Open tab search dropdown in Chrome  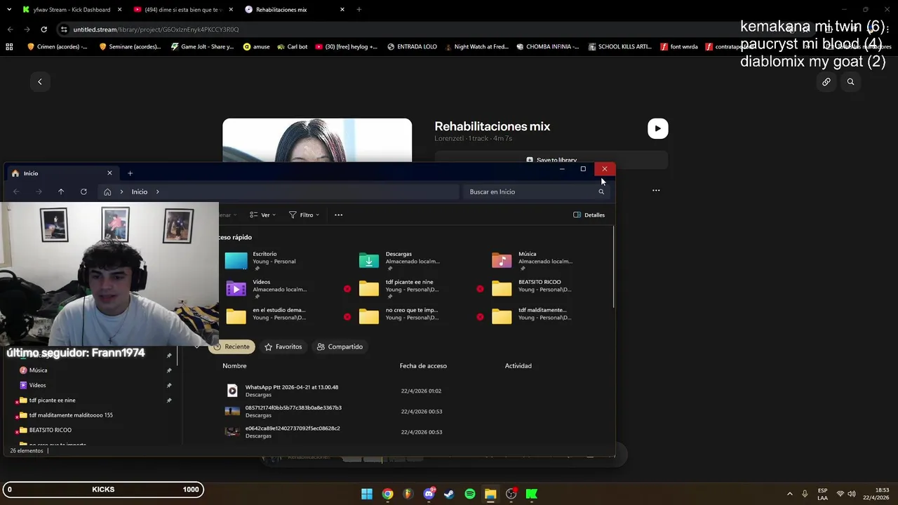(x=9, y=10)
